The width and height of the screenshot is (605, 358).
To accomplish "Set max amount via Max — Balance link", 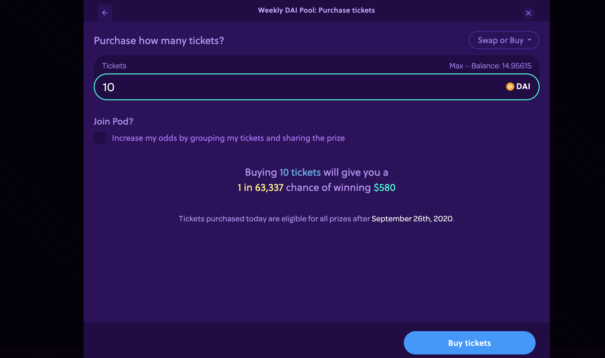I will [x=490, y=66].
